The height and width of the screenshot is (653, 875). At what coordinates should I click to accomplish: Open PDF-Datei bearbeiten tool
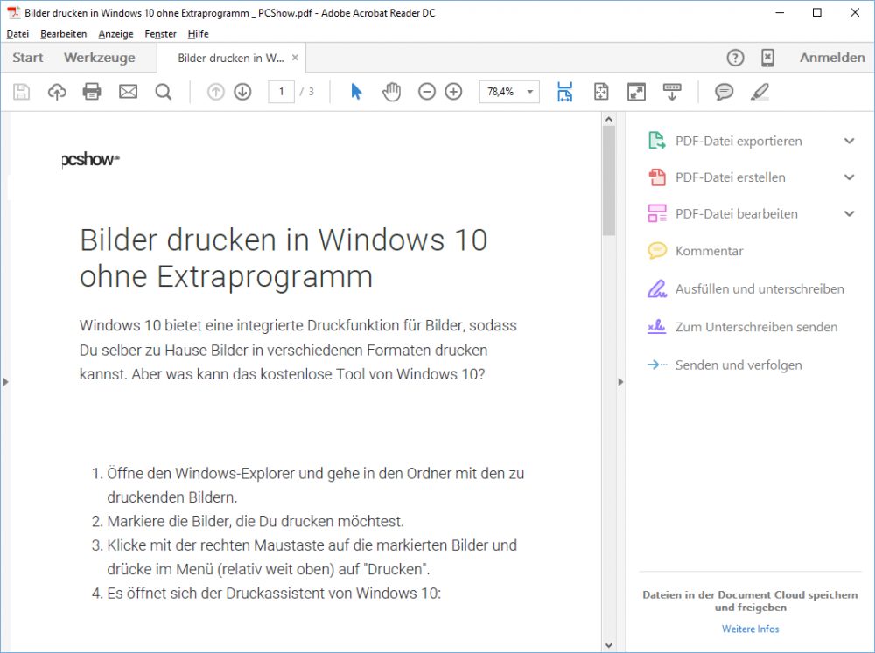737,213
